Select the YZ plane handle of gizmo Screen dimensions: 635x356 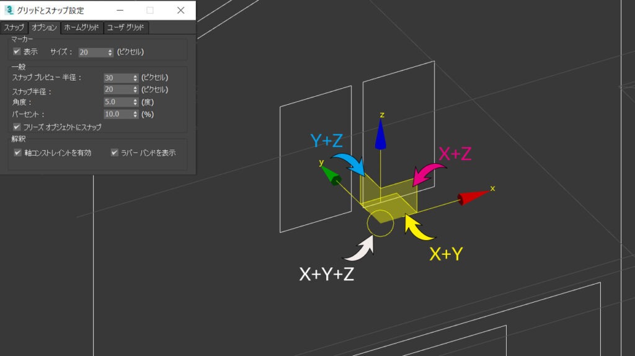[x=370, y=190]
